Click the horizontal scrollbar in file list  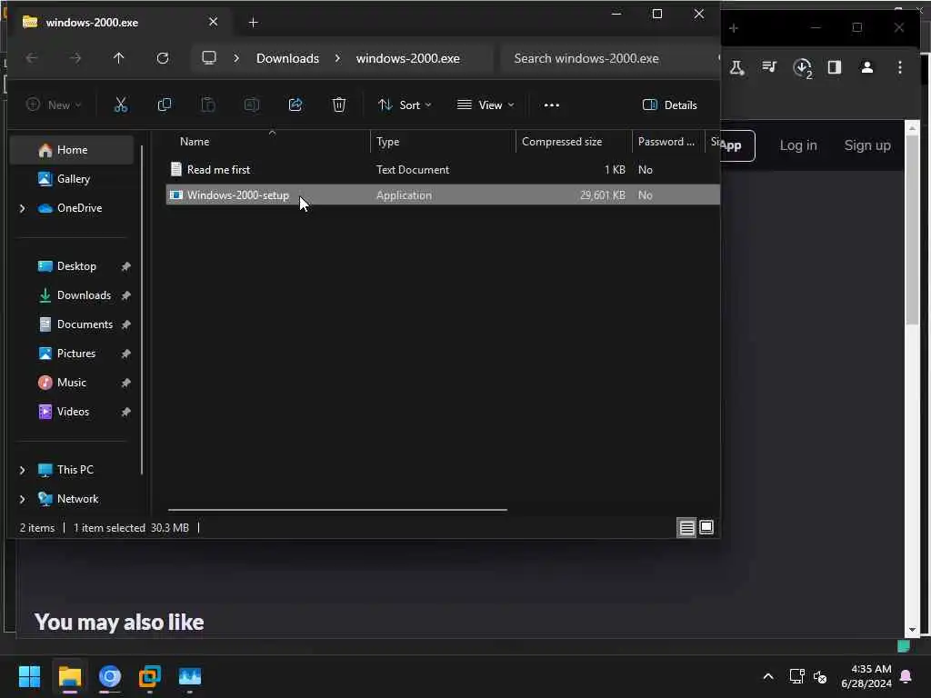[337, 510]
